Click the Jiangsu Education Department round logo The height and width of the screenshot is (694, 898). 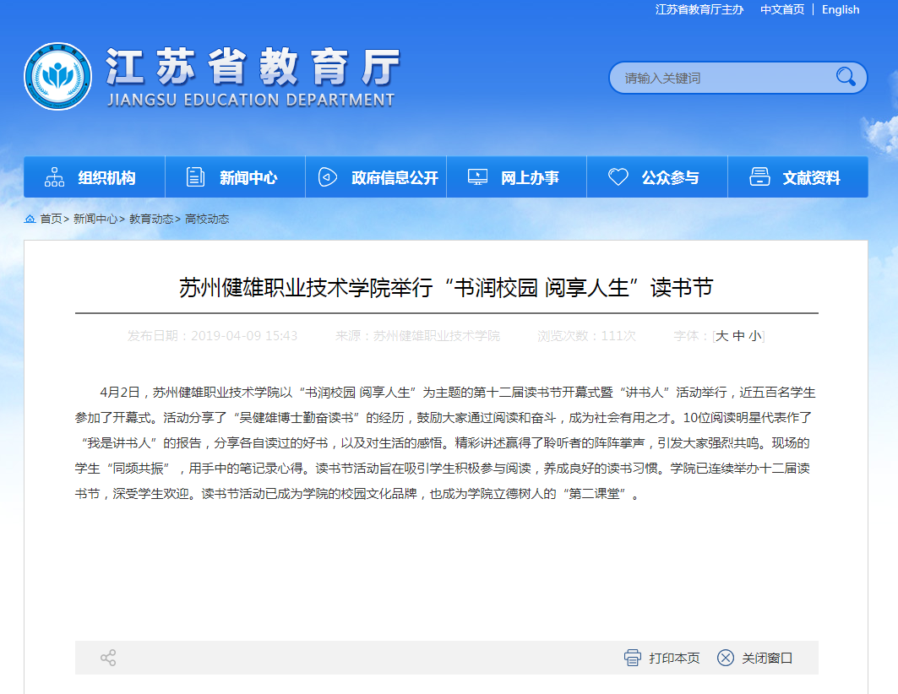pos(57,76)
